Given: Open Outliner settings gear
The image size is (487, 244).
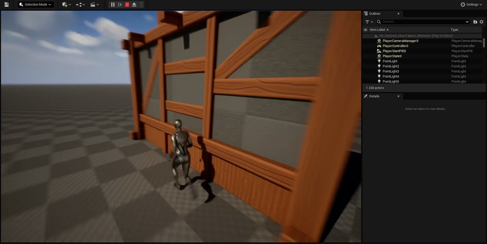Looking at the screenshot, I should [481, 22].
